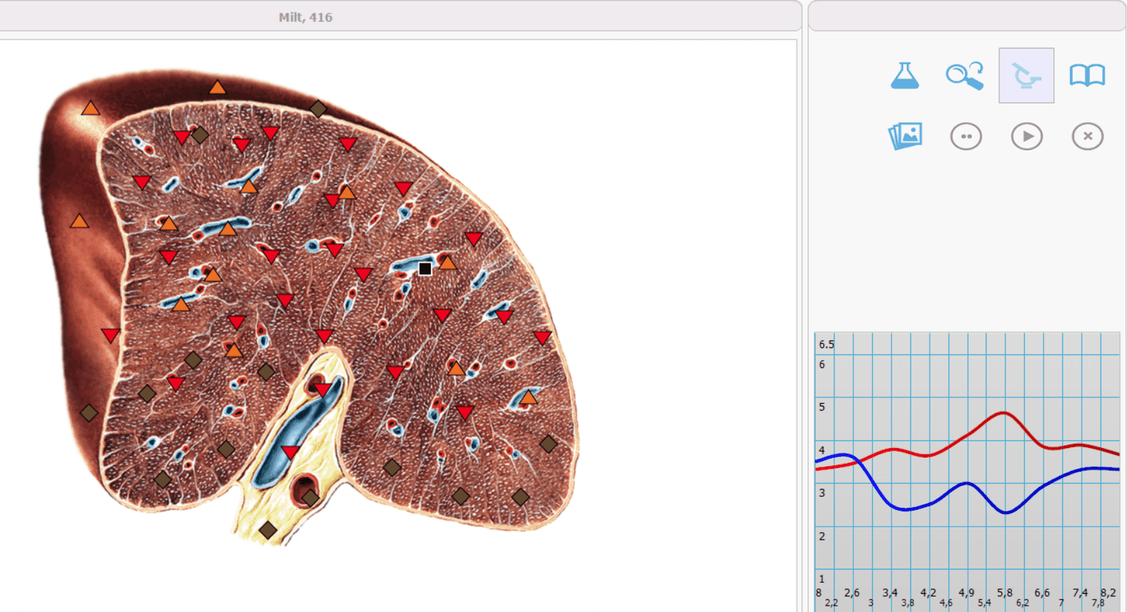Click the peak of the red graph curve
This screenshot has height=612, width=1127.
pos(1004,413)
